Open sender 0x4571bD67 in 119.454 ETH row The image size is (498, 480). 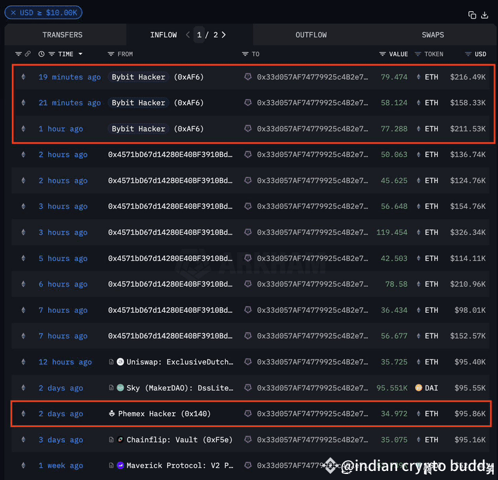(x=170, y=233)
